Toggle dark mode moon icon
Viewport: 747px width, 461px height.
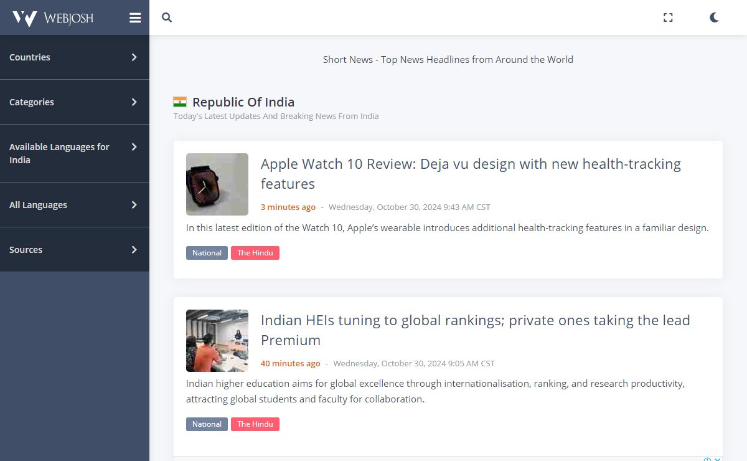click(x=715, y=17)
